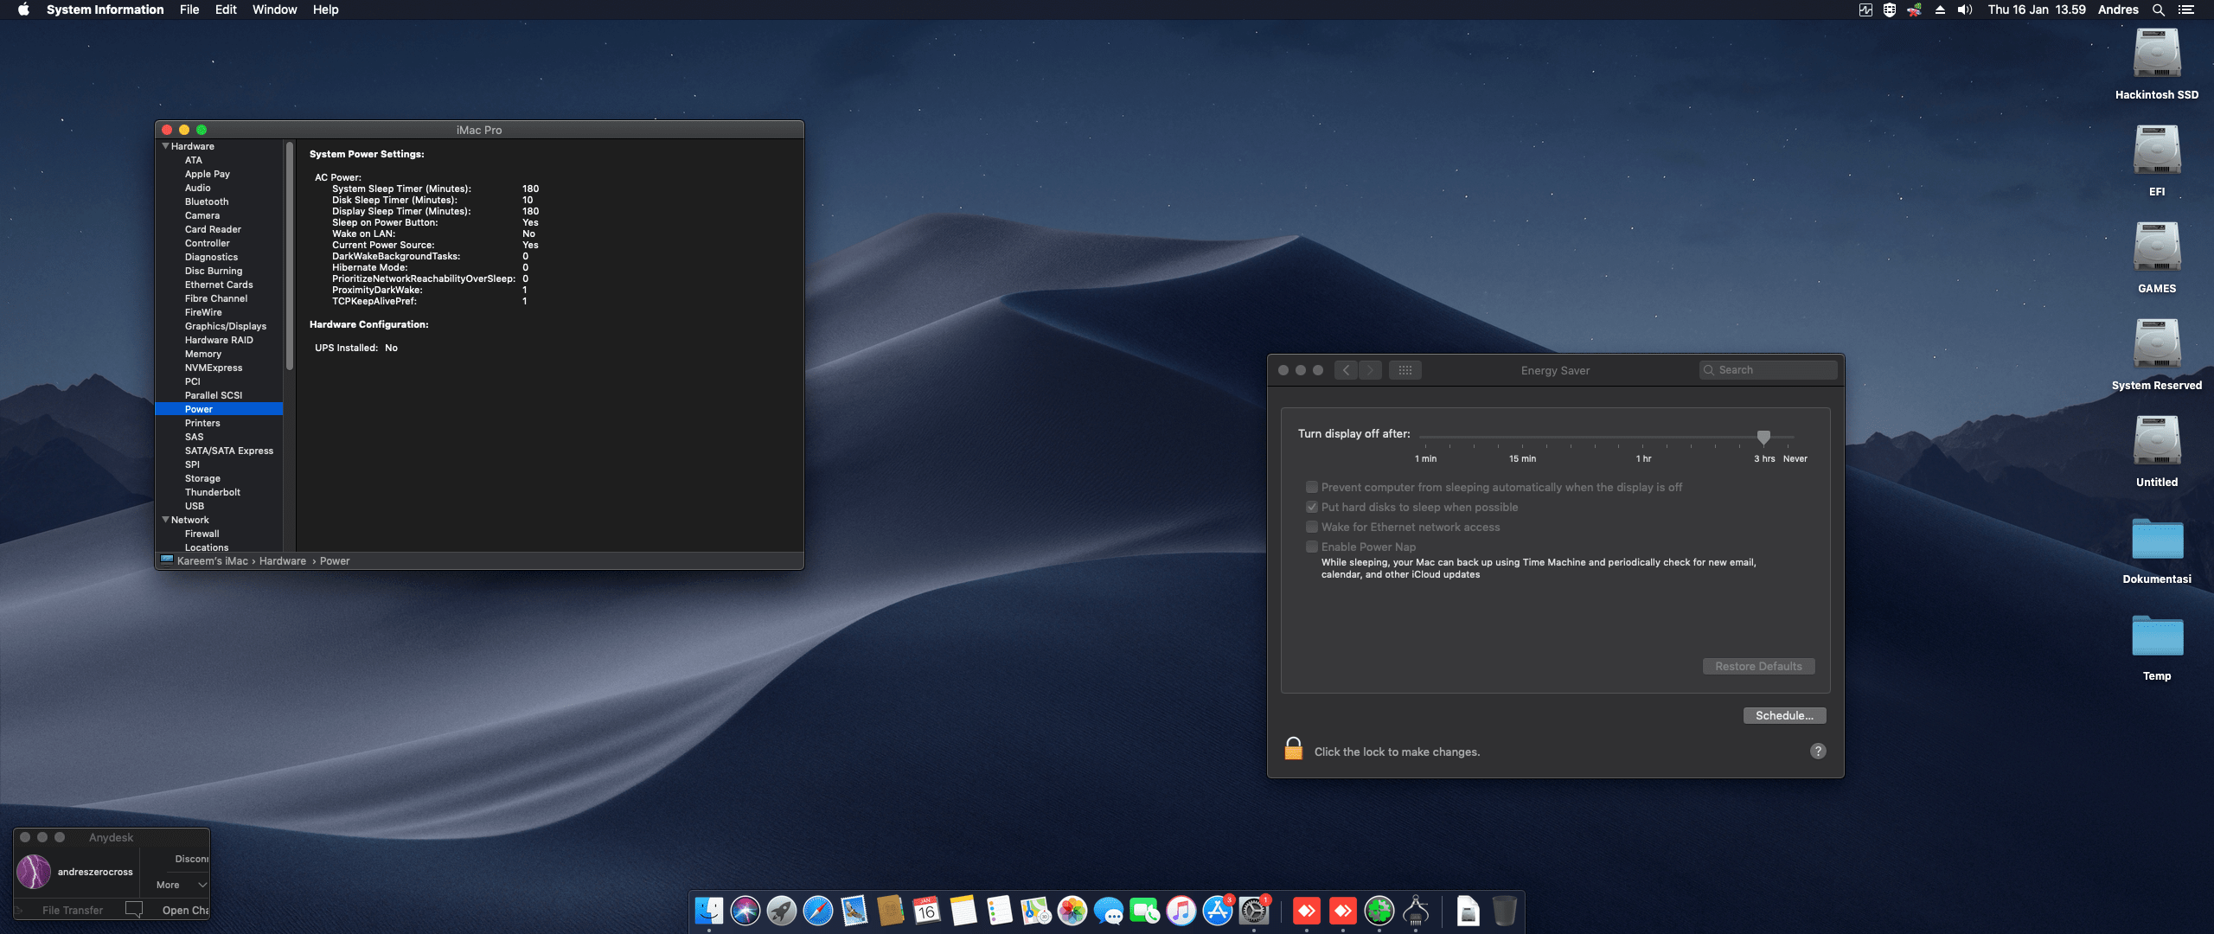
Task: Click the lock icon to make changes
Action: point(1293,749)
